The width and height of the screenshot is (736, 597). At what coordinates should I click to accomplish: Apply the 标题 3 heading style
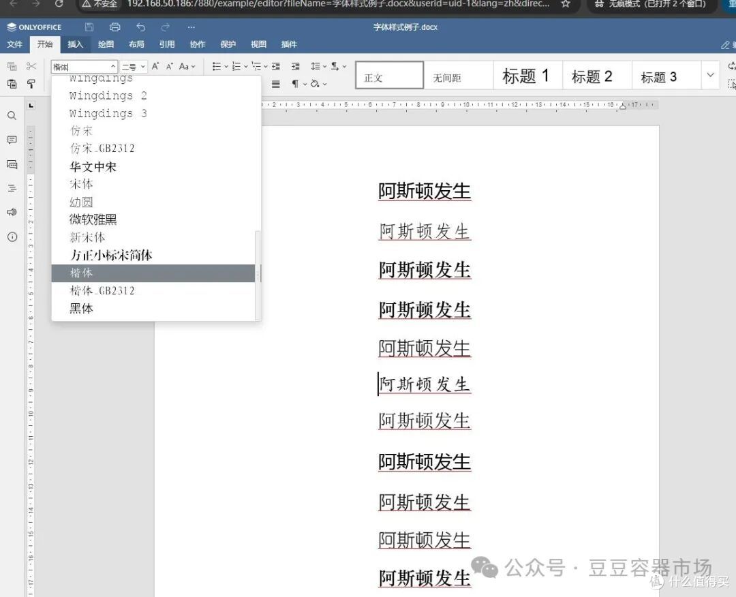(666, 75)
